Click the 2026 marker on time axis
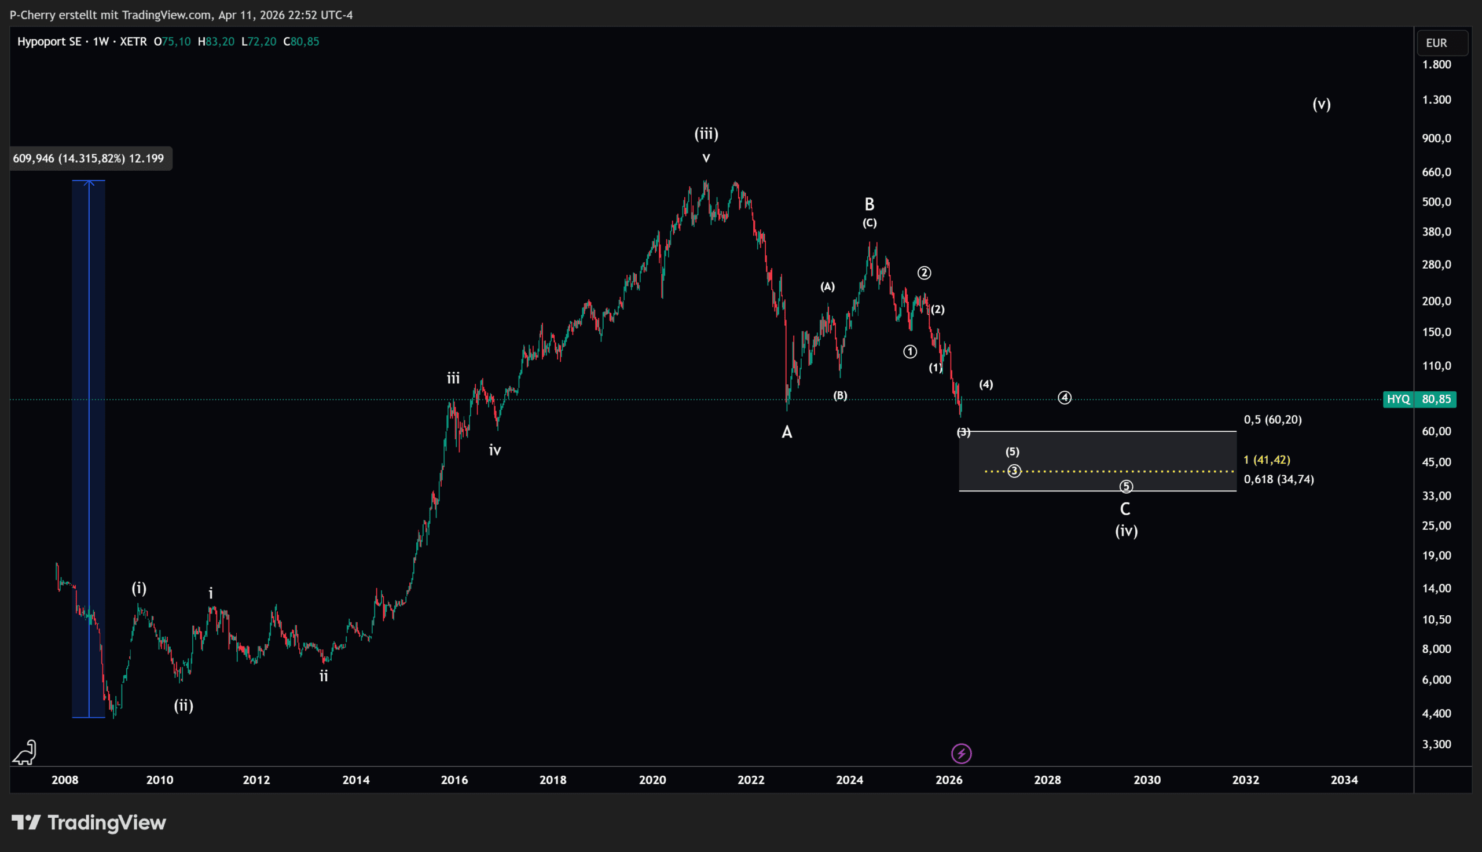The width and height of the screenshot is (1482, 852). click(x=948, y=780)
